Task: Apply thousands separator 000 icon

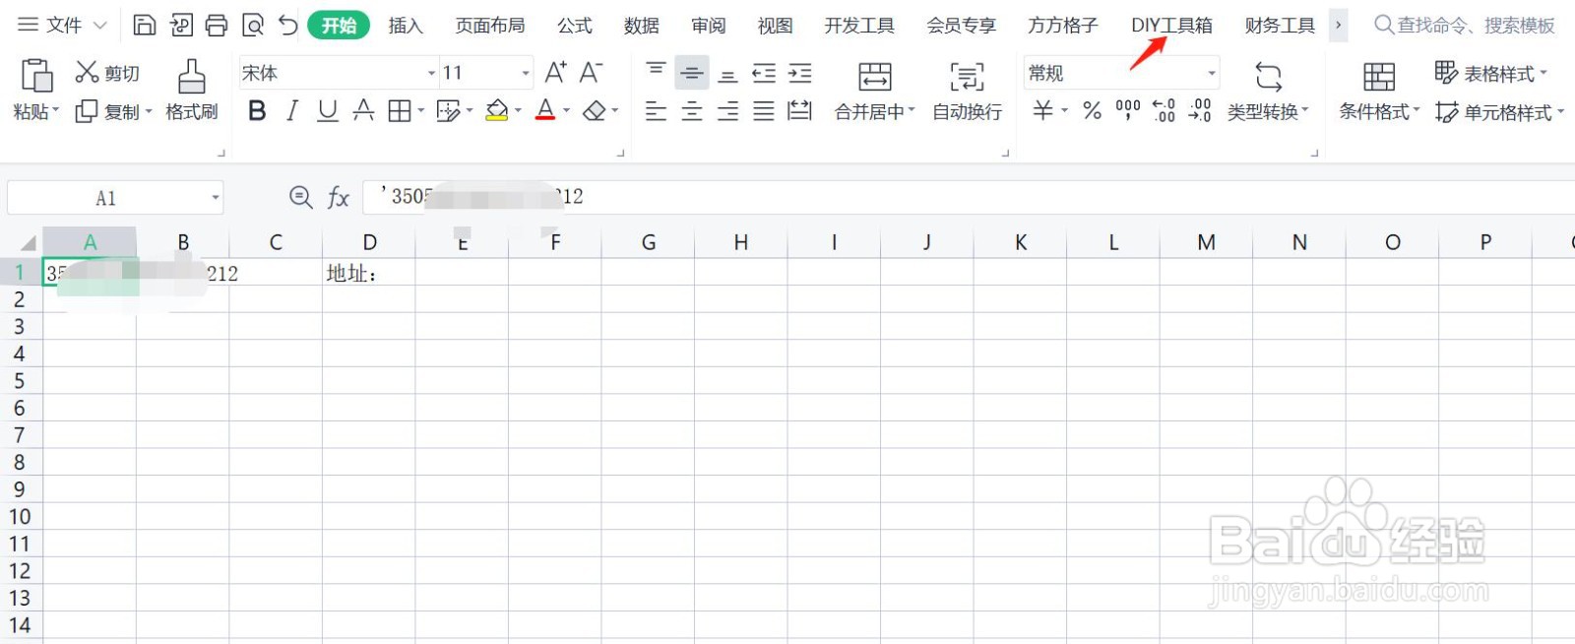Action: coord(1128,110)
